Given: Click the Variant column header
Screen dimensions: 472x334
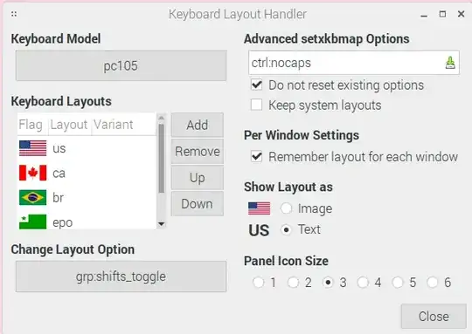Looking at the screenshot, I should [113, 125].
